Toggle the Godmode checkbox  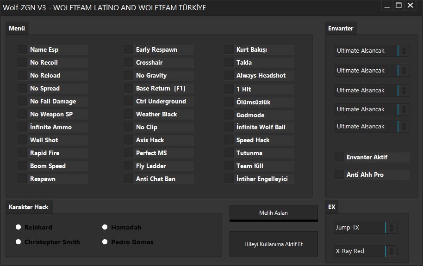click(229, 115)
